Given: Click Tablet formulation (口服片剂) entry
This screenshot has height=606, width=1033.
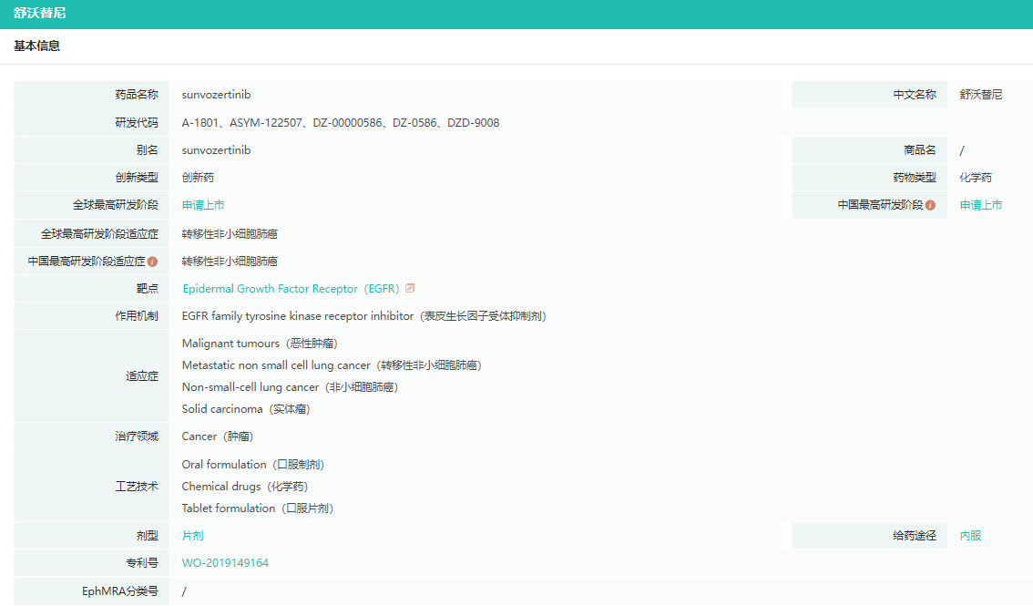Looking at the screenshot, I should click(x=258, y=508).
